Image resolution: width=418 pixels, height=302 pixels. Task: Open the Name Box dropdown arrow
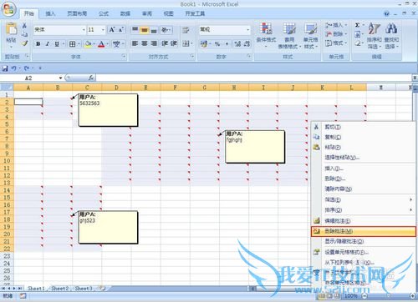point(60,78)
